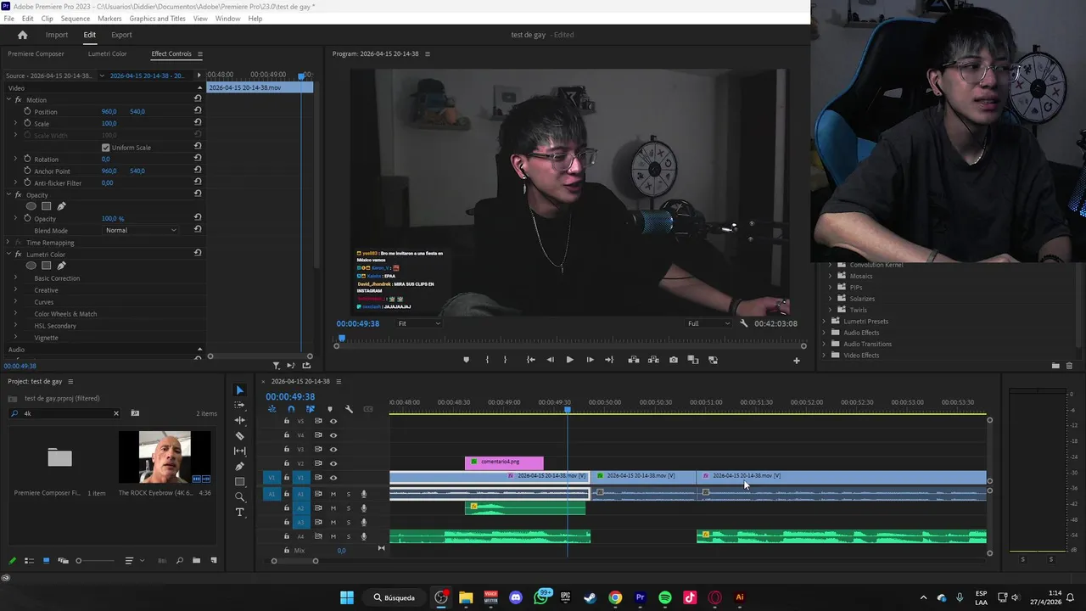Image resolution: width=1086 pixels, height=611 pixels.
Task: Click Mark In button
Action: click(487, 360)
